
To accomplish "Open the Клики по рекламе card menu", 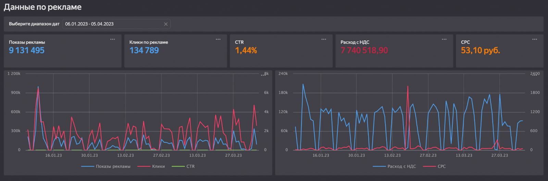I will 218,39.
